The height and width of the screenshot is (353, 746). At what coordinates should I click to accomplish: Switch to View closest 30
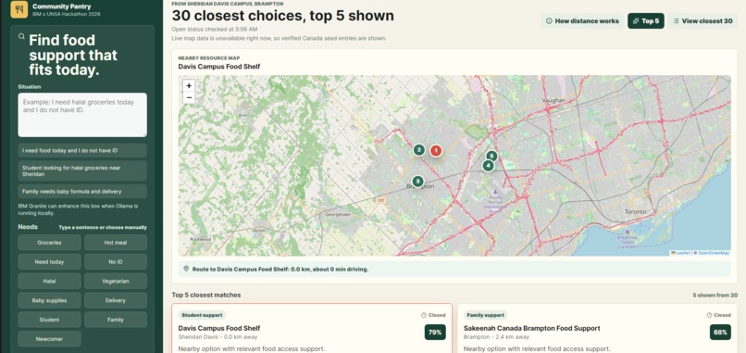pyautogui.click(x=702, y=21)
